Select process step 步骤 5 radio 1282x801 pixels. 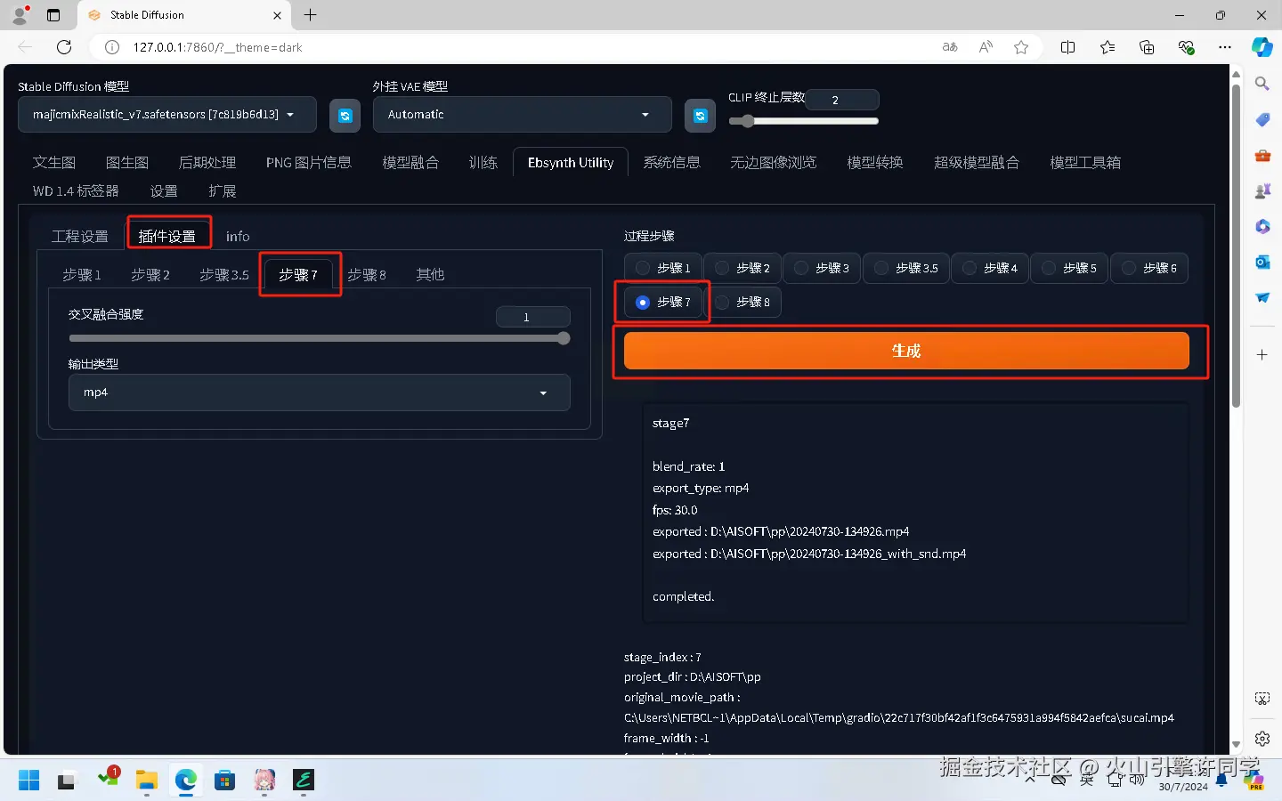[x=1069, y=268]
